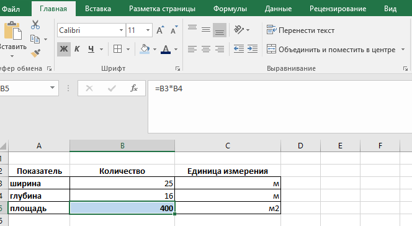Open the Calibri font name dropdown

point(121,30)
